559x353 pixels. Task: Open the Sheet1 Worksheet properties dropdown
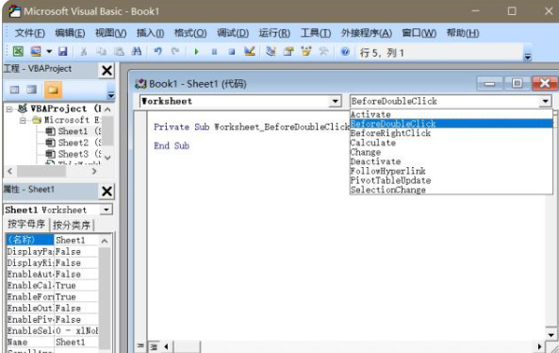point(106,210)
